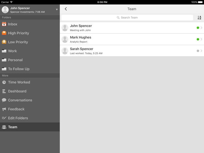The height and width of the screenshot is (153, 204).
Task: Tap John Spencer's avatar in team list
Action: click(x=65, y=28)
